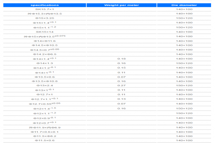Select the Φ12×0.9-0.1 specification cell
The image size is (215, 143).
coord(45,118)
